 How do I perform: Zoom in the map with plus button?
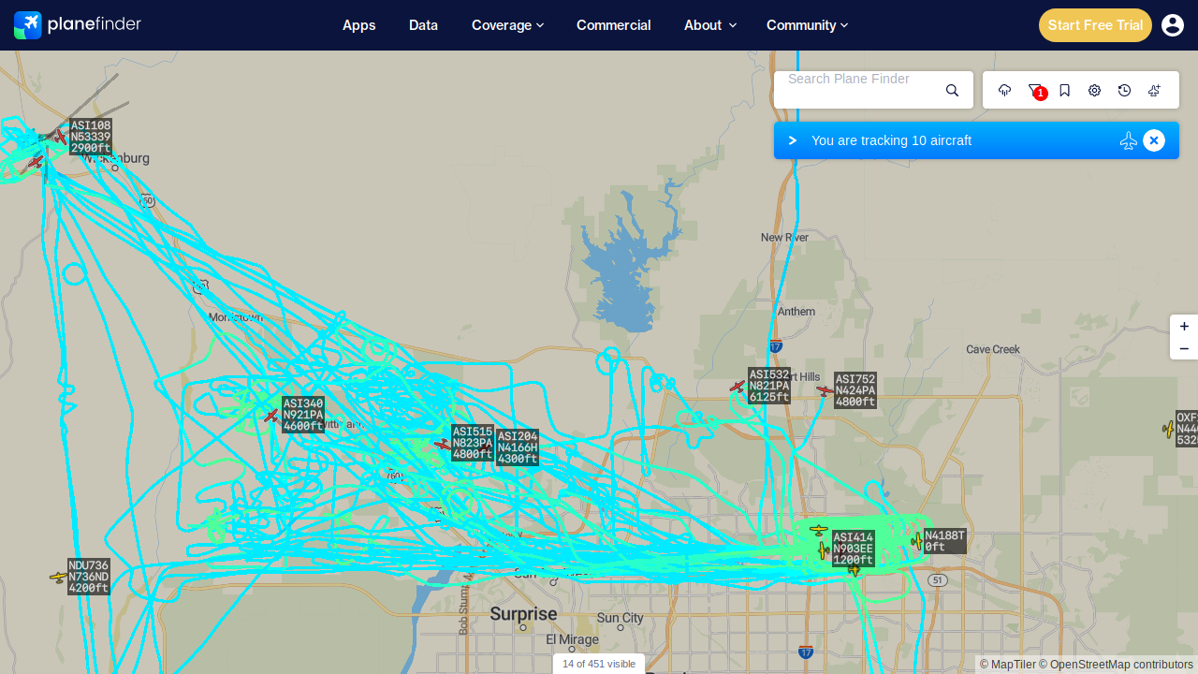click(1184, 326)
